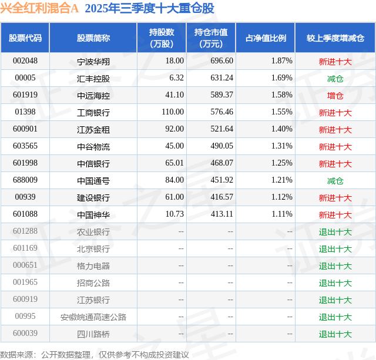
Task: Select stock name 工商银行
Action: click(93, 113)
